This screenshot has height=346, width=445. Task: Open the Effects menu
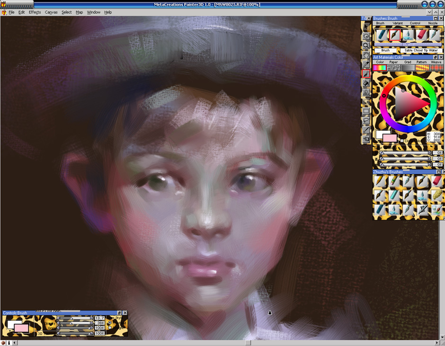(x=35, y=12)
